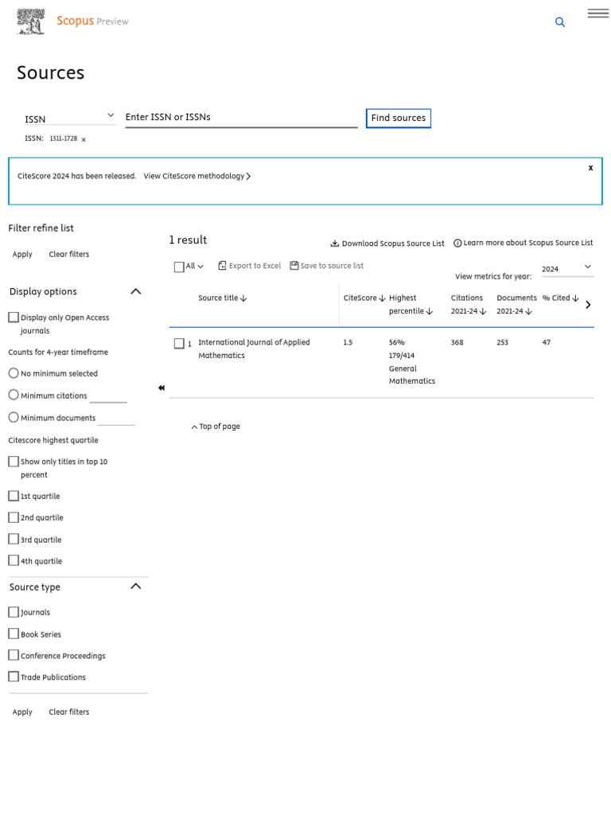Screen dimensions: 611x815
Task: Check Conference Proceedings source type
Action: click(x=14, y=655)
